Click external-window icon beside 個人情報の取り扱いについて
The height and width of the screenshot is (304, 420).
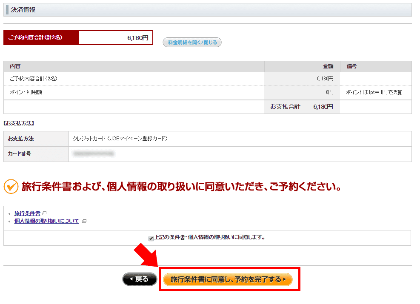click(x=84, y=221)
